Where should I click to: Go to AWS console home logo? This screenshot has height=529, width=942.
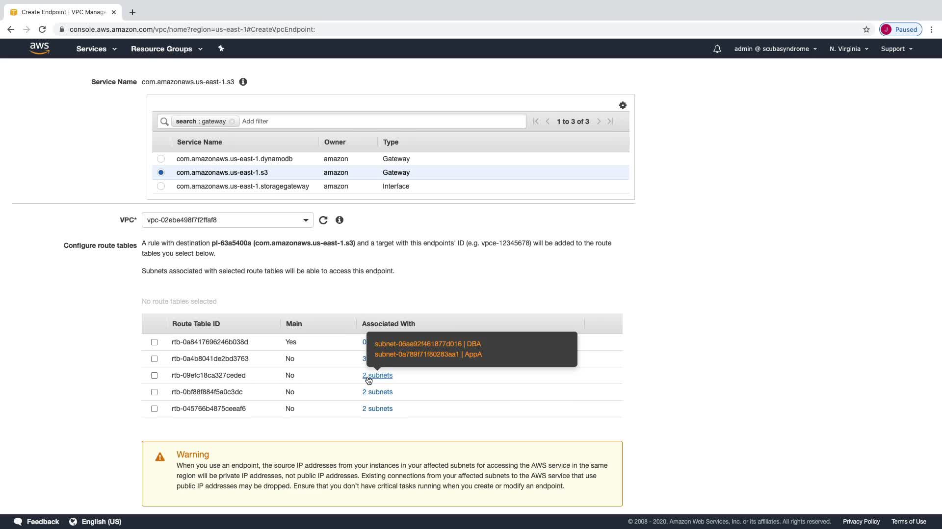click(39, 48)
